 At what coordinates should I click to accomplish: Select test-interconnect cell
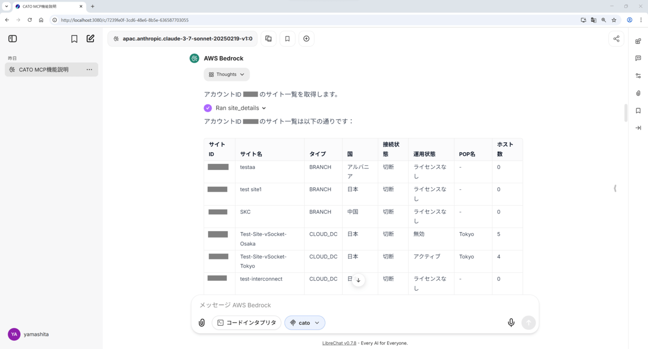pyautogui.click(x=270, y=283)
